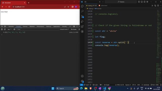Open more editor actions ellipsis

click(x=161, y=6)
